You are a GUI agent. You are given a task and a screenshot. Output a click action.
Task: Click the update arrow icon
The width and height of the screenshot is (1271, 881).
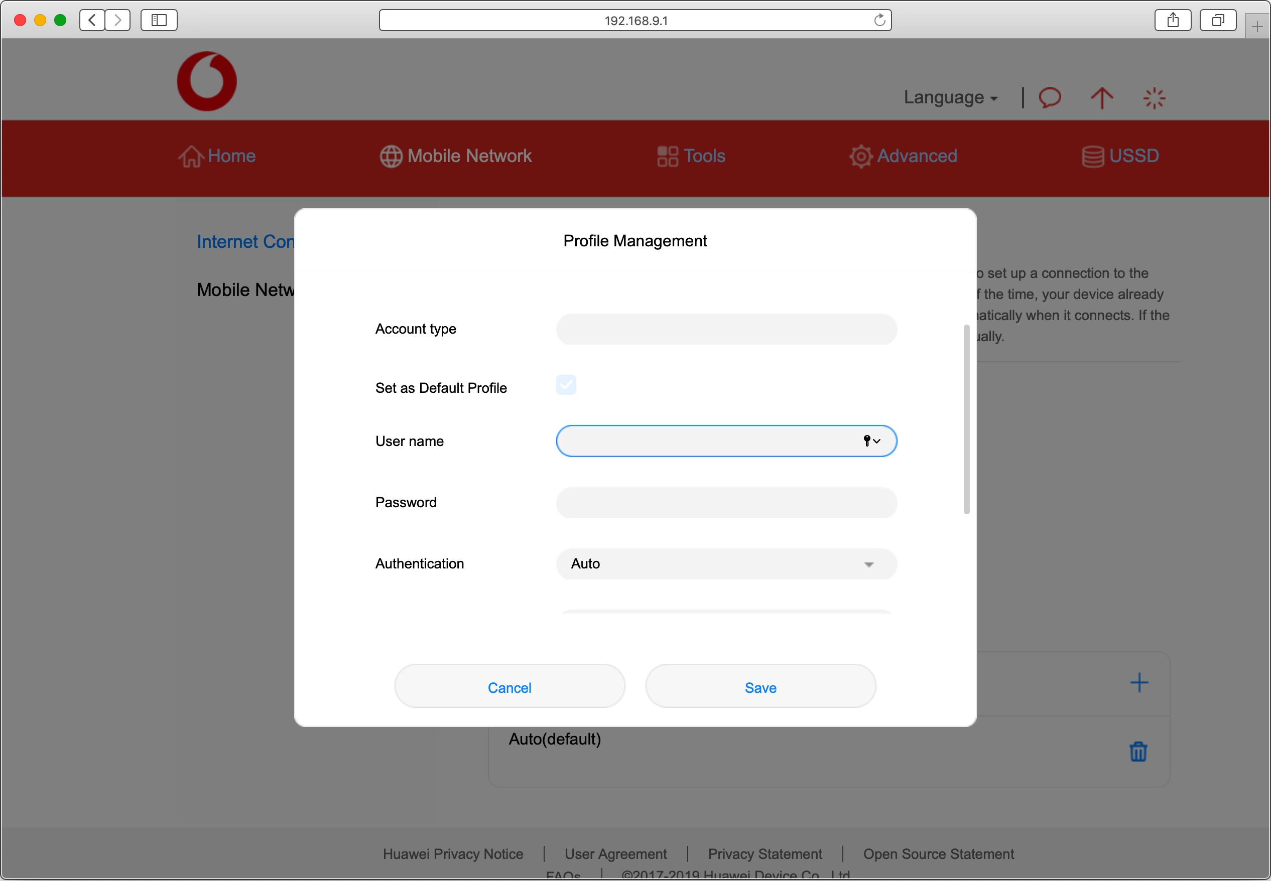coord(1101,98)
